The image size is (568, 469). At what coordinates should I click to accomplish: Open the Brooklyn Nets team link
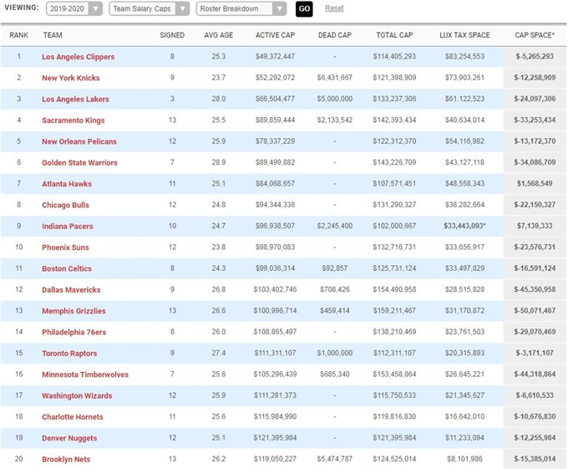click(x=66, y=460)
